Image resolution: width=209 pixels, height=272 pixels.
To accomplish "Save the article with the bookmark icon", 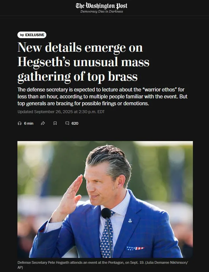I will coord(55,123).
